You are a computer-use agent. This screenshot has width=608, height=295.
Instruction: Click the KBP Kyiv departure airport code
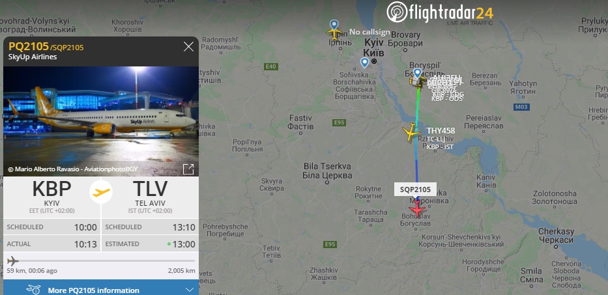[x=51, y=189]
